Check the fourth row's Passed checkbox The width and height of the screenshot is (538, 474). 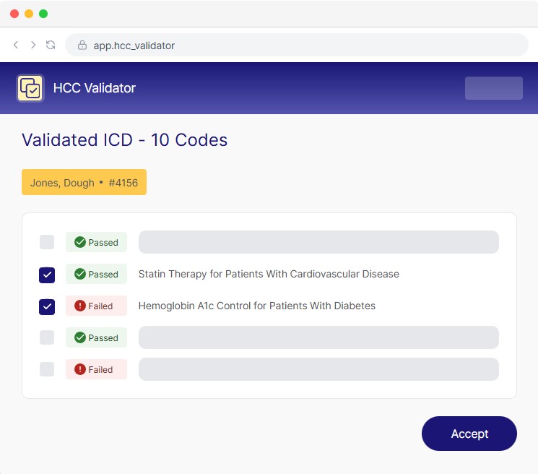point(47,337)
